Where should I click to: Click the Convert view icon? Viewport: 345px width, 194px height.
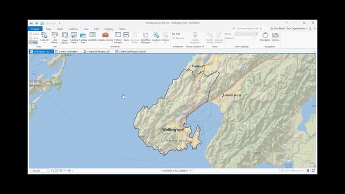tap(44, 36)
